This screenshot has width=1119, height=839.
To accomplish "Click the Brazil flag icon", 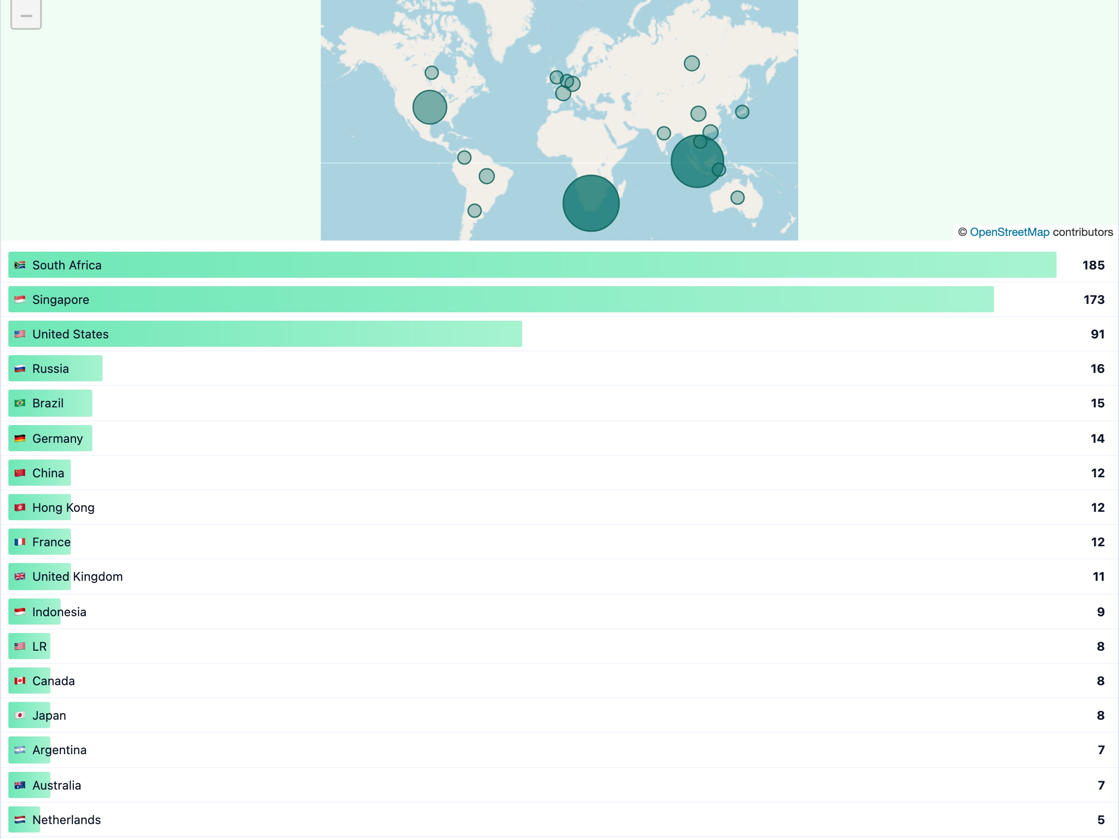I will 20,403.
